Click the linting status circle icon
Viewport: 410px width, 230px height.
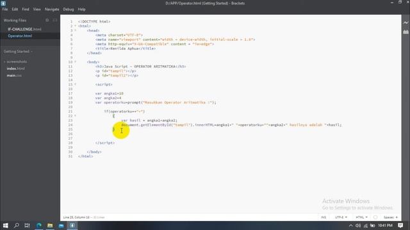(375, 217)
